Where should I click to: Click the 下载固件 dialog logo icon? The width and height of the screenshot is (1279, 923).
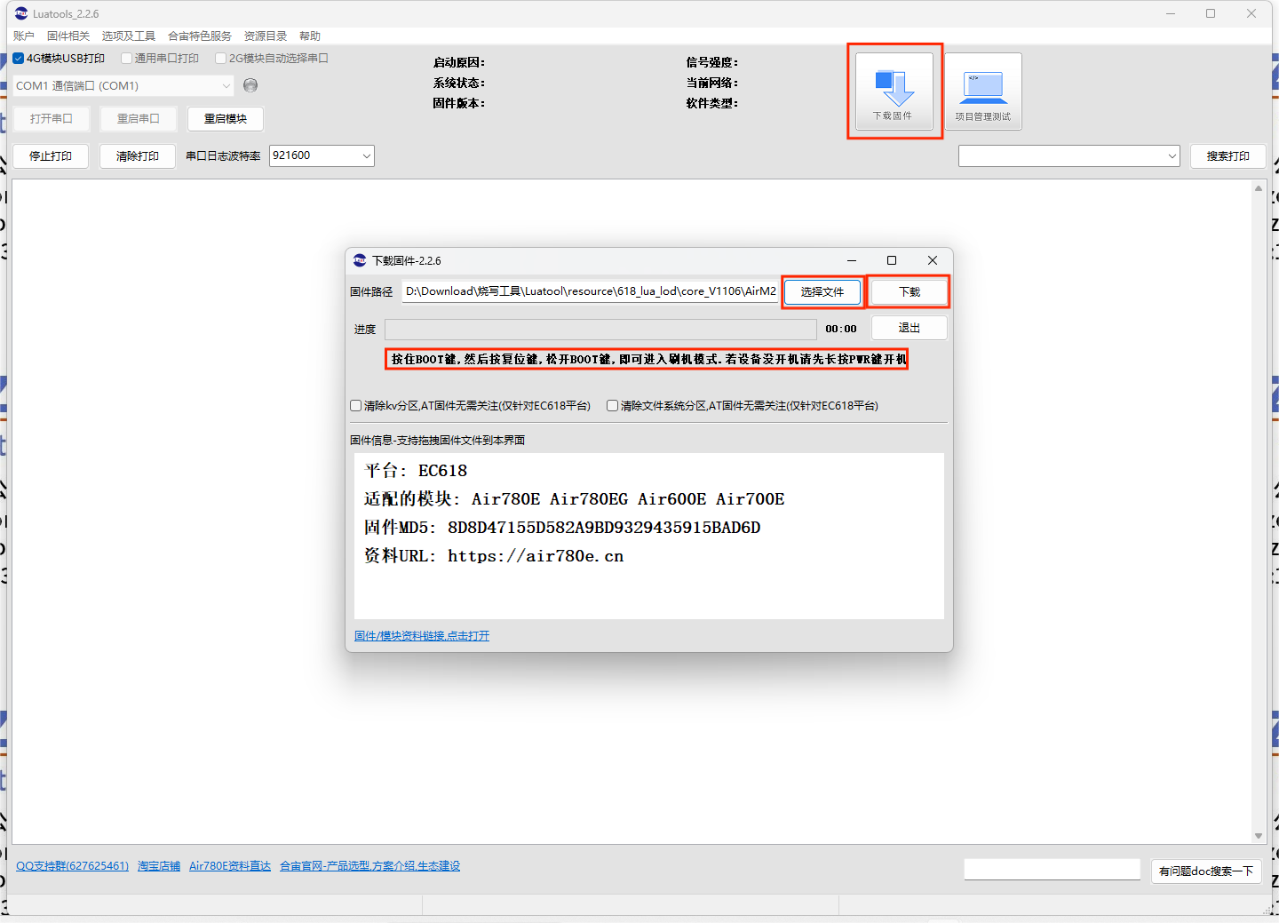point(360,260)
